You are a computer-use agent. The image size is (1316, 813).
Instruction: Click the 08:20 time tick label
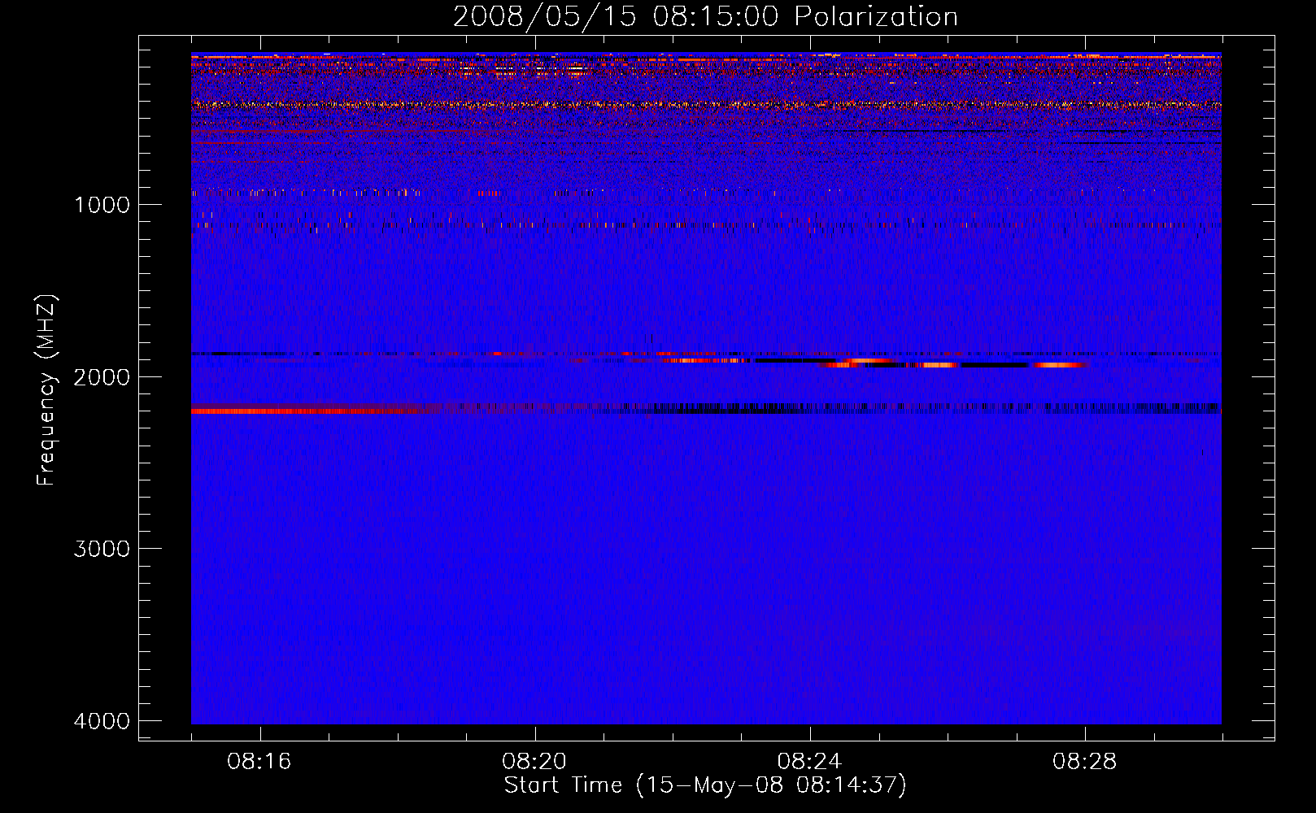(x=535, y=762)
